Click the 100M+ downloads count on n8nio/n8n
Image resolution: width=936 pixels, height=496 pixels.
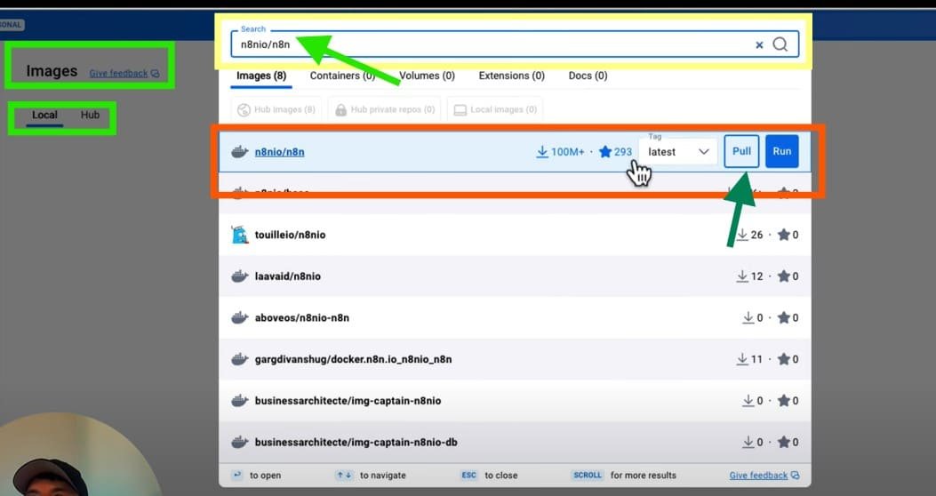click(561, 152)
